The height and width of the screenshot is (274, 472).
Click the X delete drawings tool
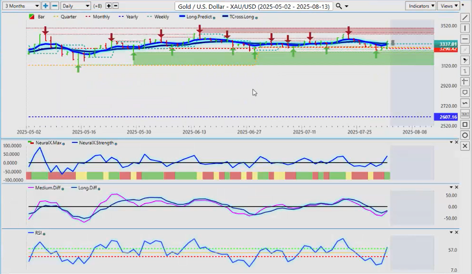(465, 146)
